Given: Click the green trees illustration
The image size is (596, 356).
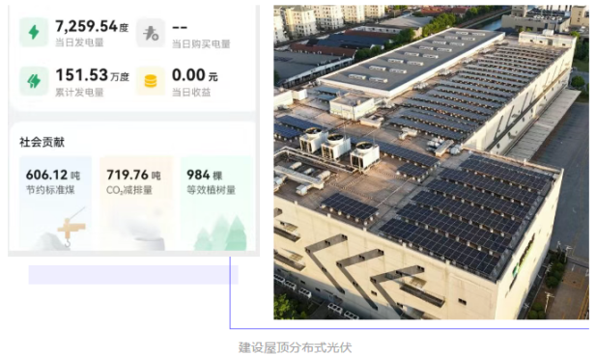Looking at the screenshot, I should (221, 233).
